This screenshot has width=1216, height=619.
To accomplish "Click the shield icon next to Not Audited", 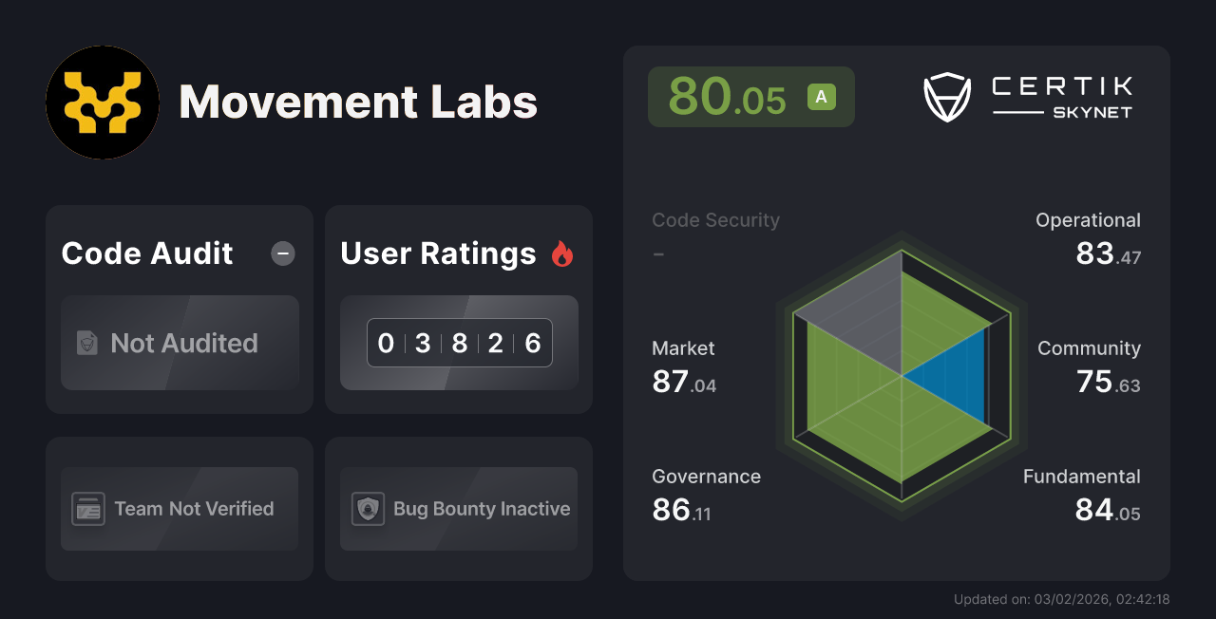I will coord(87,344).
